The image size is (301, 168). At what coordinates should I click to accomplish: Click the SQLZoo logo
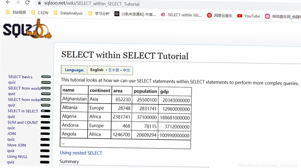(27, 29)
